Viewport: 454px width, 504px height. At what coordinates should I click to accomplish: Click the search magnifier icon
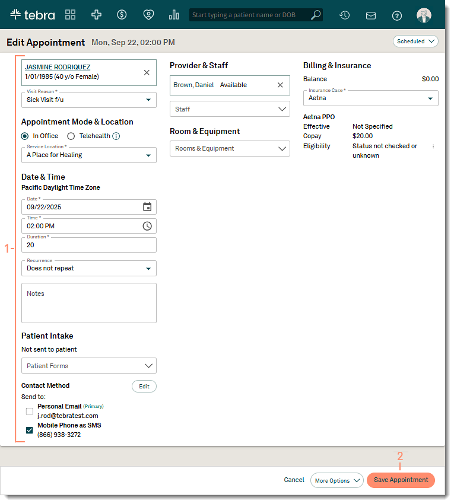click(x=316, y=15)
